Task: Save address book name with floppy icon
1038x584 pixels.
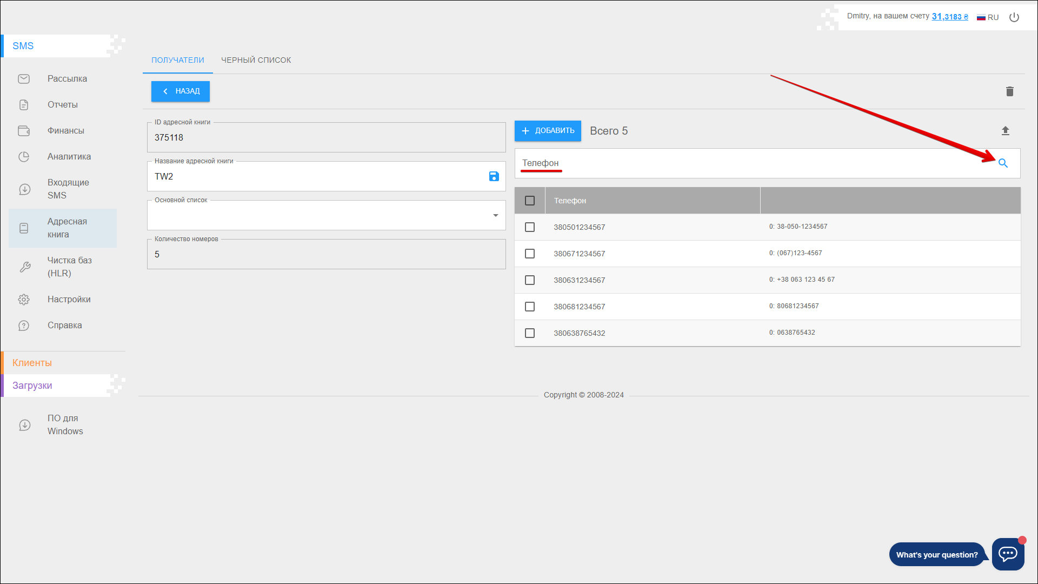Action: click(x=494, y=176)
